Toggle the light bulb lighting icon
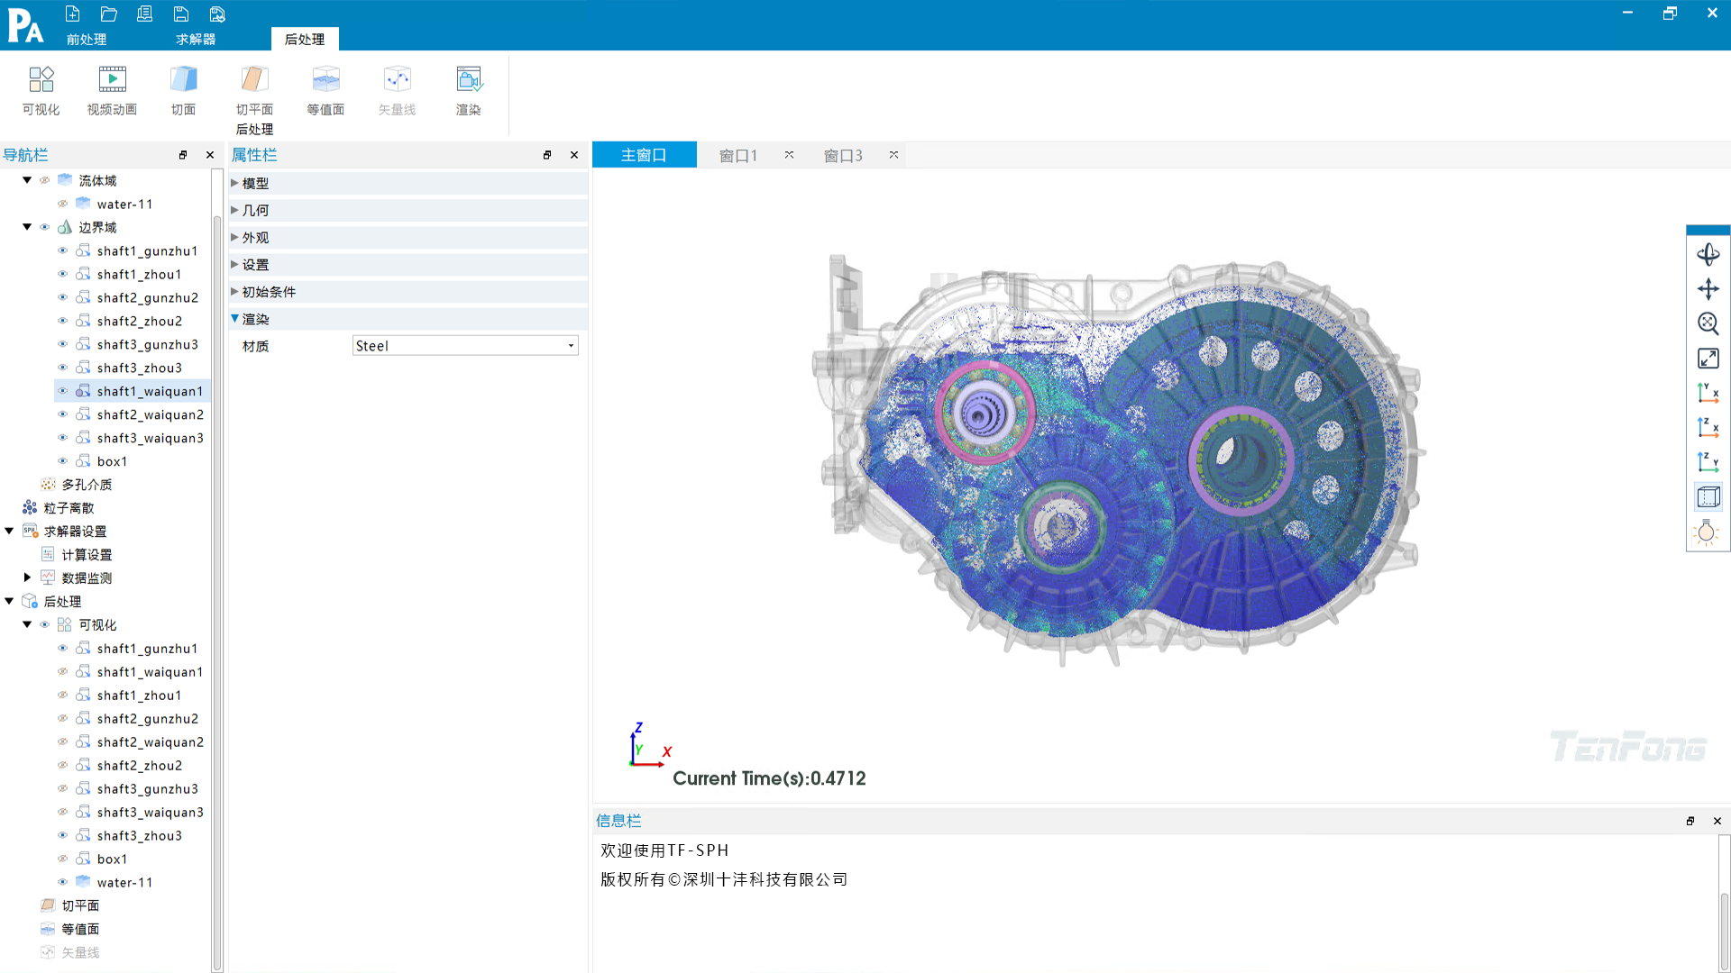This screenshot has width=1731, height=973. (1706, 532)
